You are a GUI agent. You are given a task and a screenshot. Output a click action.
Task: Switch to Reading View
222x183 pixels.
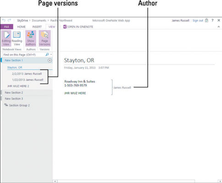(17, 38)
